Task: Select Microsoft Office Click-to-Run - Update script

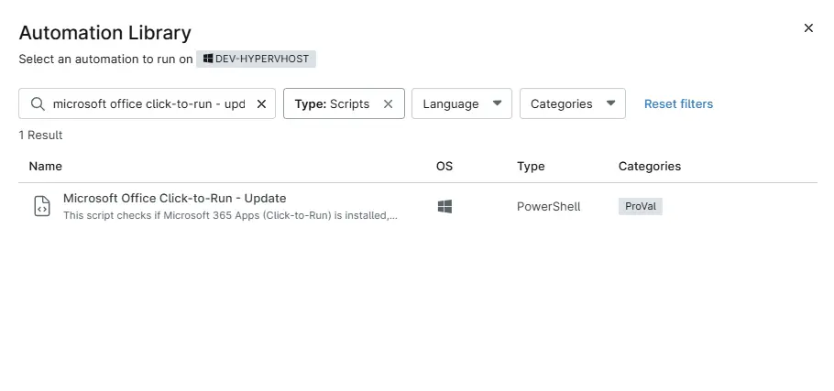Action: (x=175, y=199)
